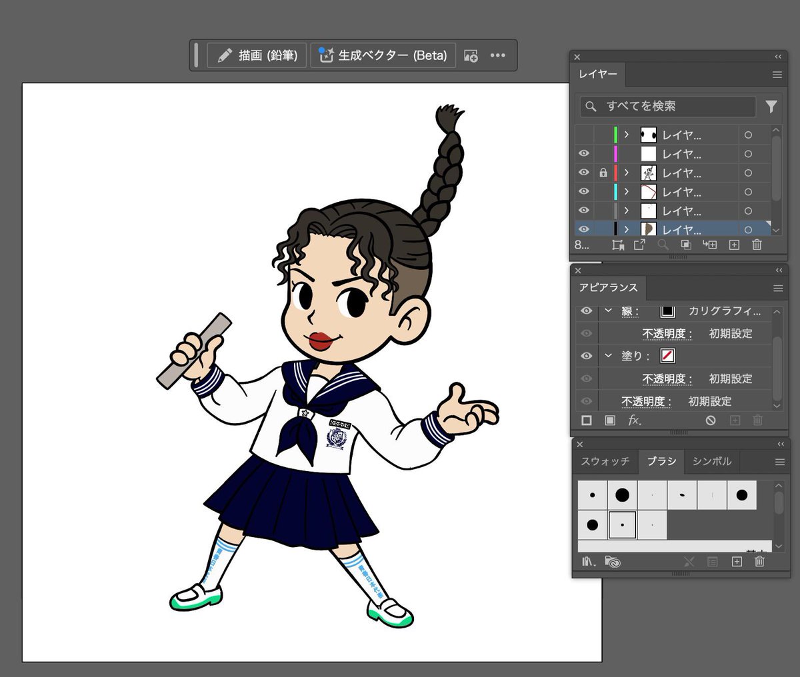
Task: Select the ブラシ tab
Action: 661,462
